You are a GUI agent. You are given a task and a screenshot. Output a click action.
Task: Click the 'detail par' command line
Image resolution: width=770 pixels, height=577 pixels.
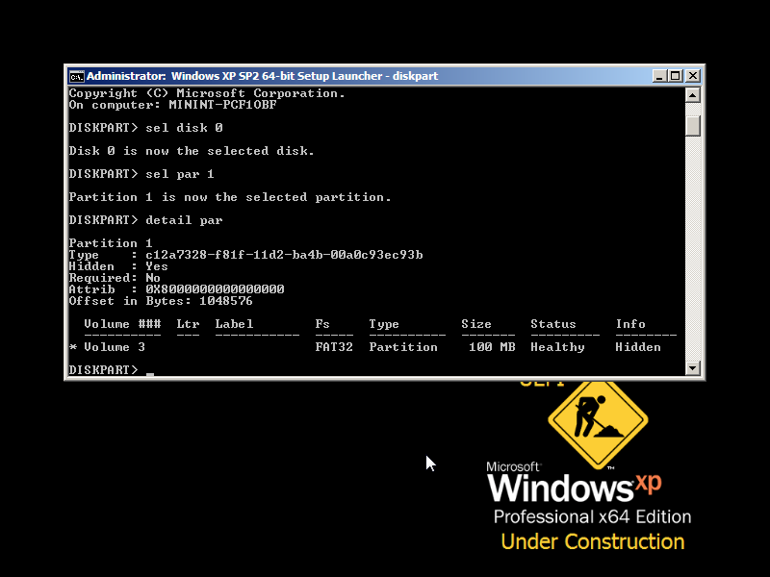146,220
